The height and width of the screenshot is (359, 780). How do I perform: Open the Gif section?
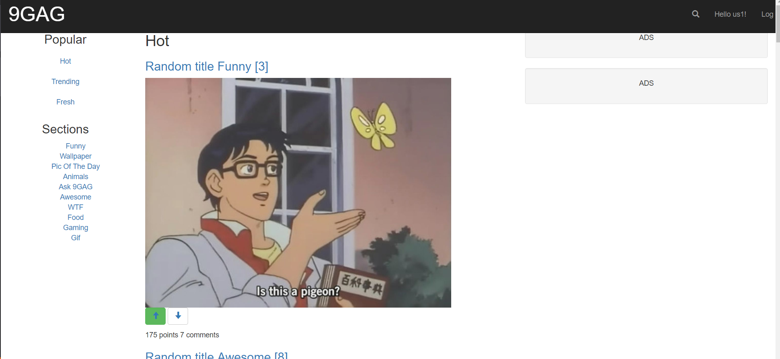click(x=75, y=238)
